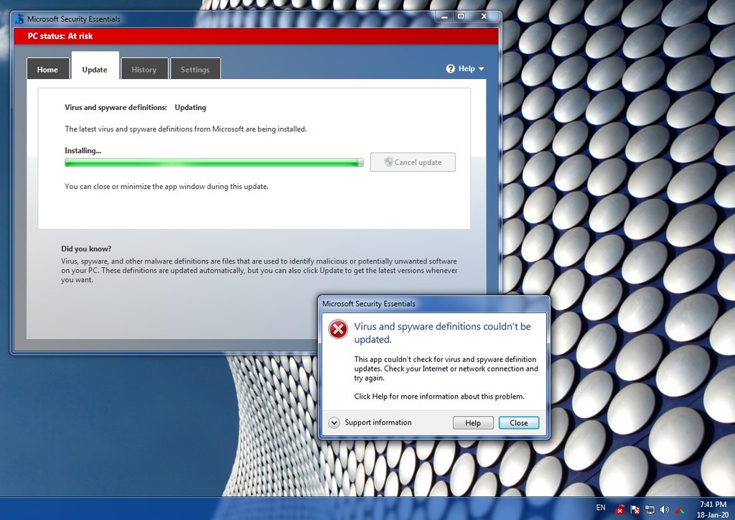Minimize the Security Essentials window

pyautogui.click(x=444, y=17)
